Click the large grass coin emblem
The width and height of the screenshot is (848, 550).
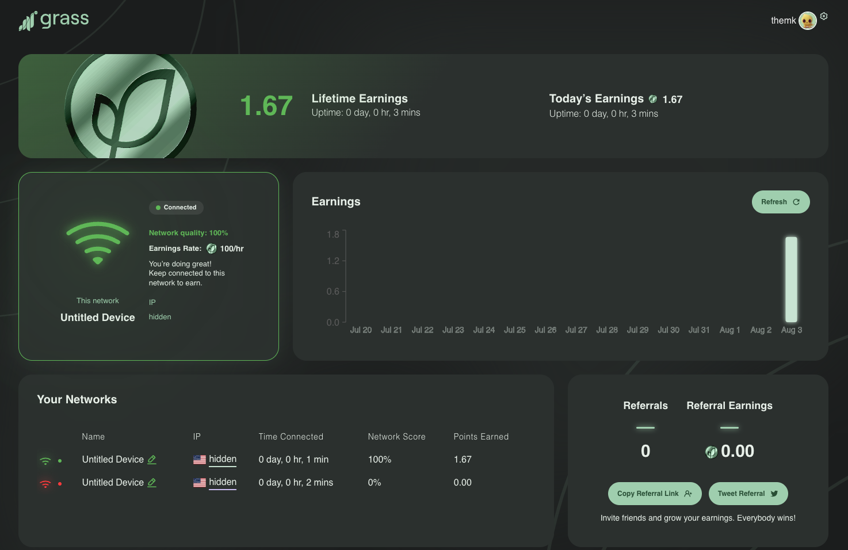click(131, 106)
